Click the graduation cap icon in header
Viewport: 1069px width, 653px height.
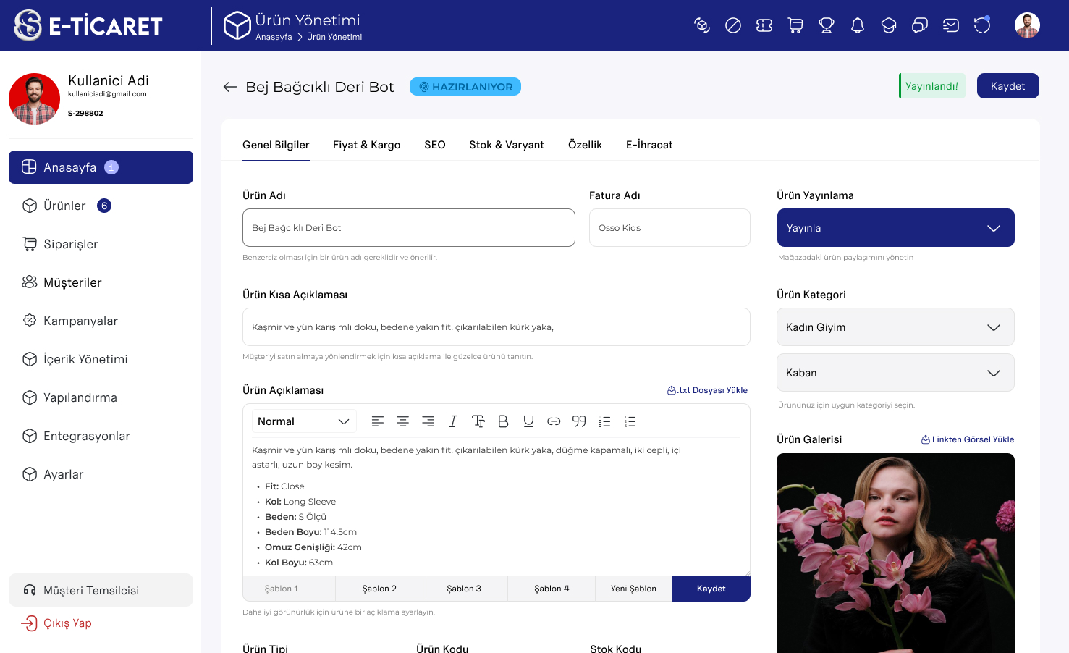(x=889, y=26)
